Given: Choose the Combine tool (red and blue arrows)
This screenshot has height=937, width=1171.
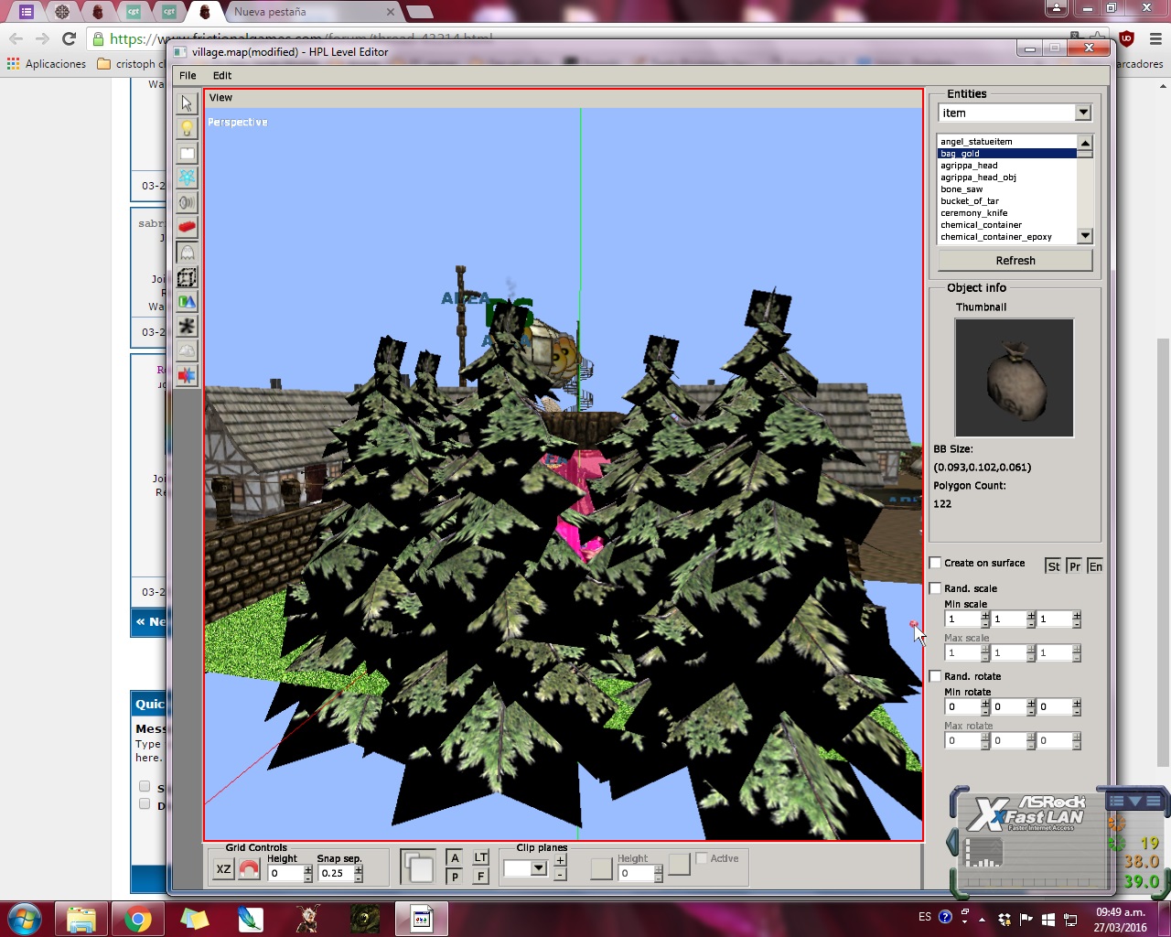Looking at the screenshot, I should (x=187, y=375).
